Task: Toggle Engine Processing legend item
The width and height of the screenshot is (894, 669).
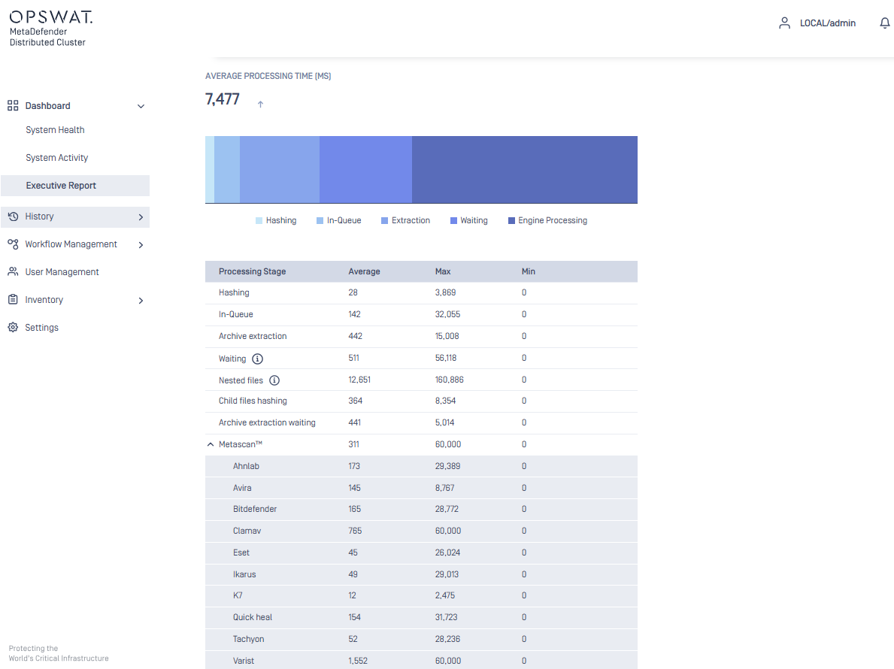Action: click(x=547, y=221)
